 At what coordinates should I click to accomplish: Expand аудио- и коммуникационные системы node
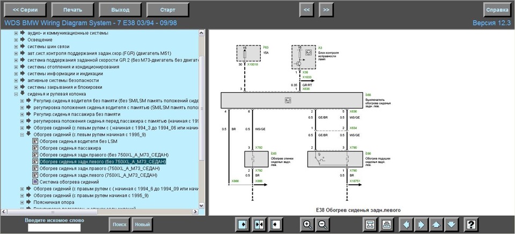click(x=16, y=33)
